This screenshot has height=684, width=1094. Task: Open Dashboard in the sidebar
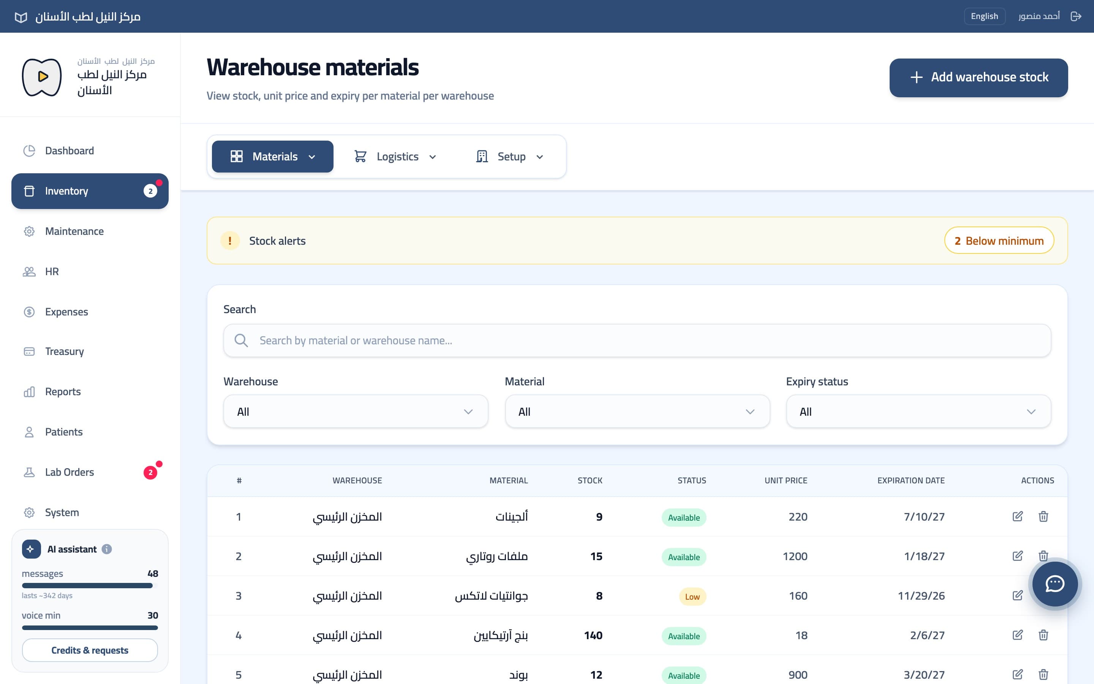[90, 150]
